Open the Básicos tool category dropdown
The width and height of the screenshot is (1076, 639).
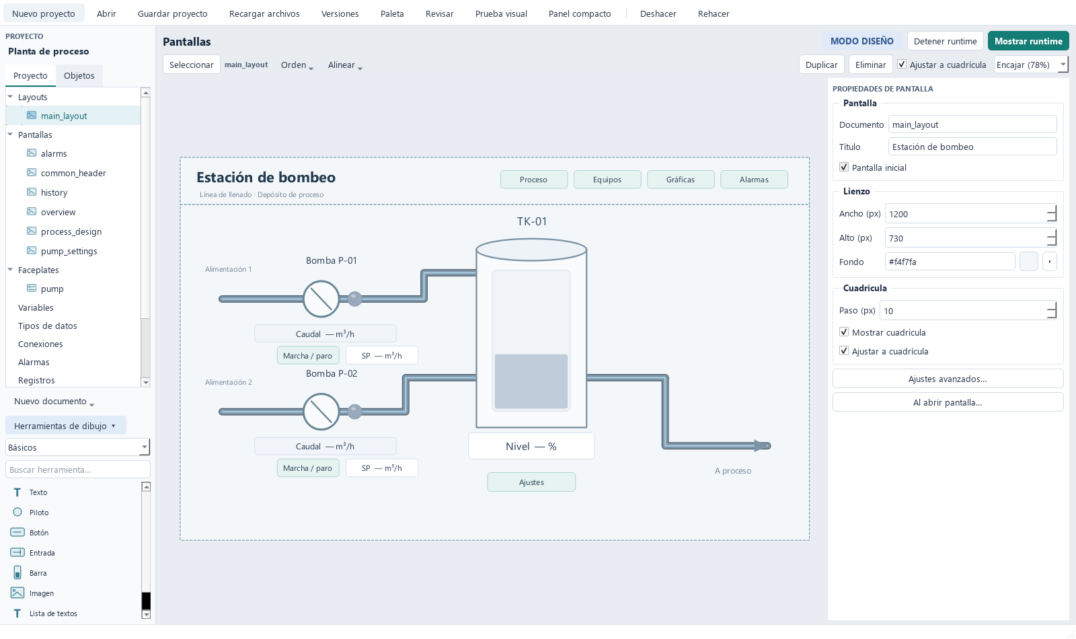pos(77,447)
